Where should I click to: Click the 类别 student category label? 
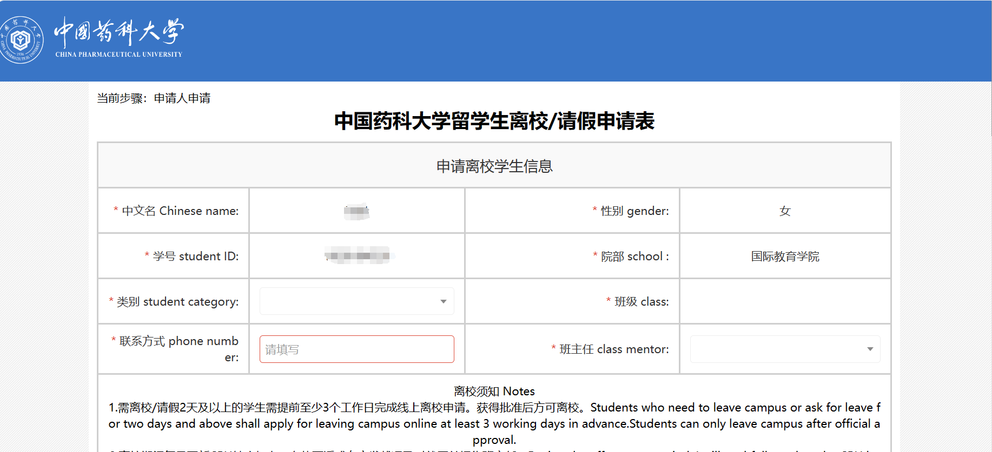coord(177,302)
